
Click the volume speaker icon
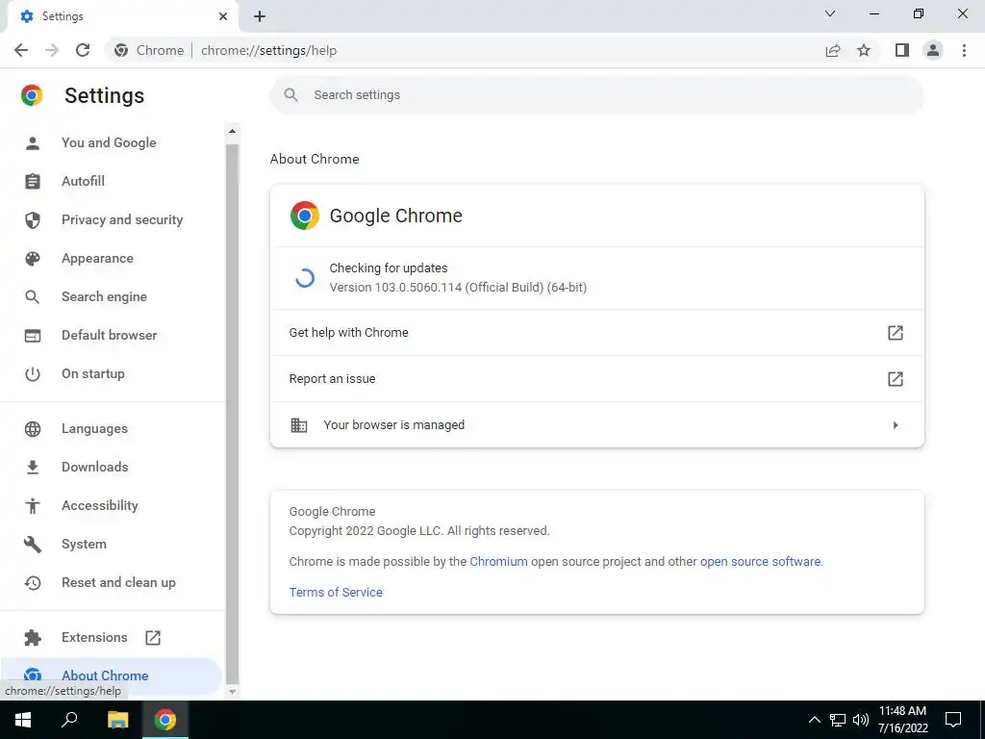point(861,720)
